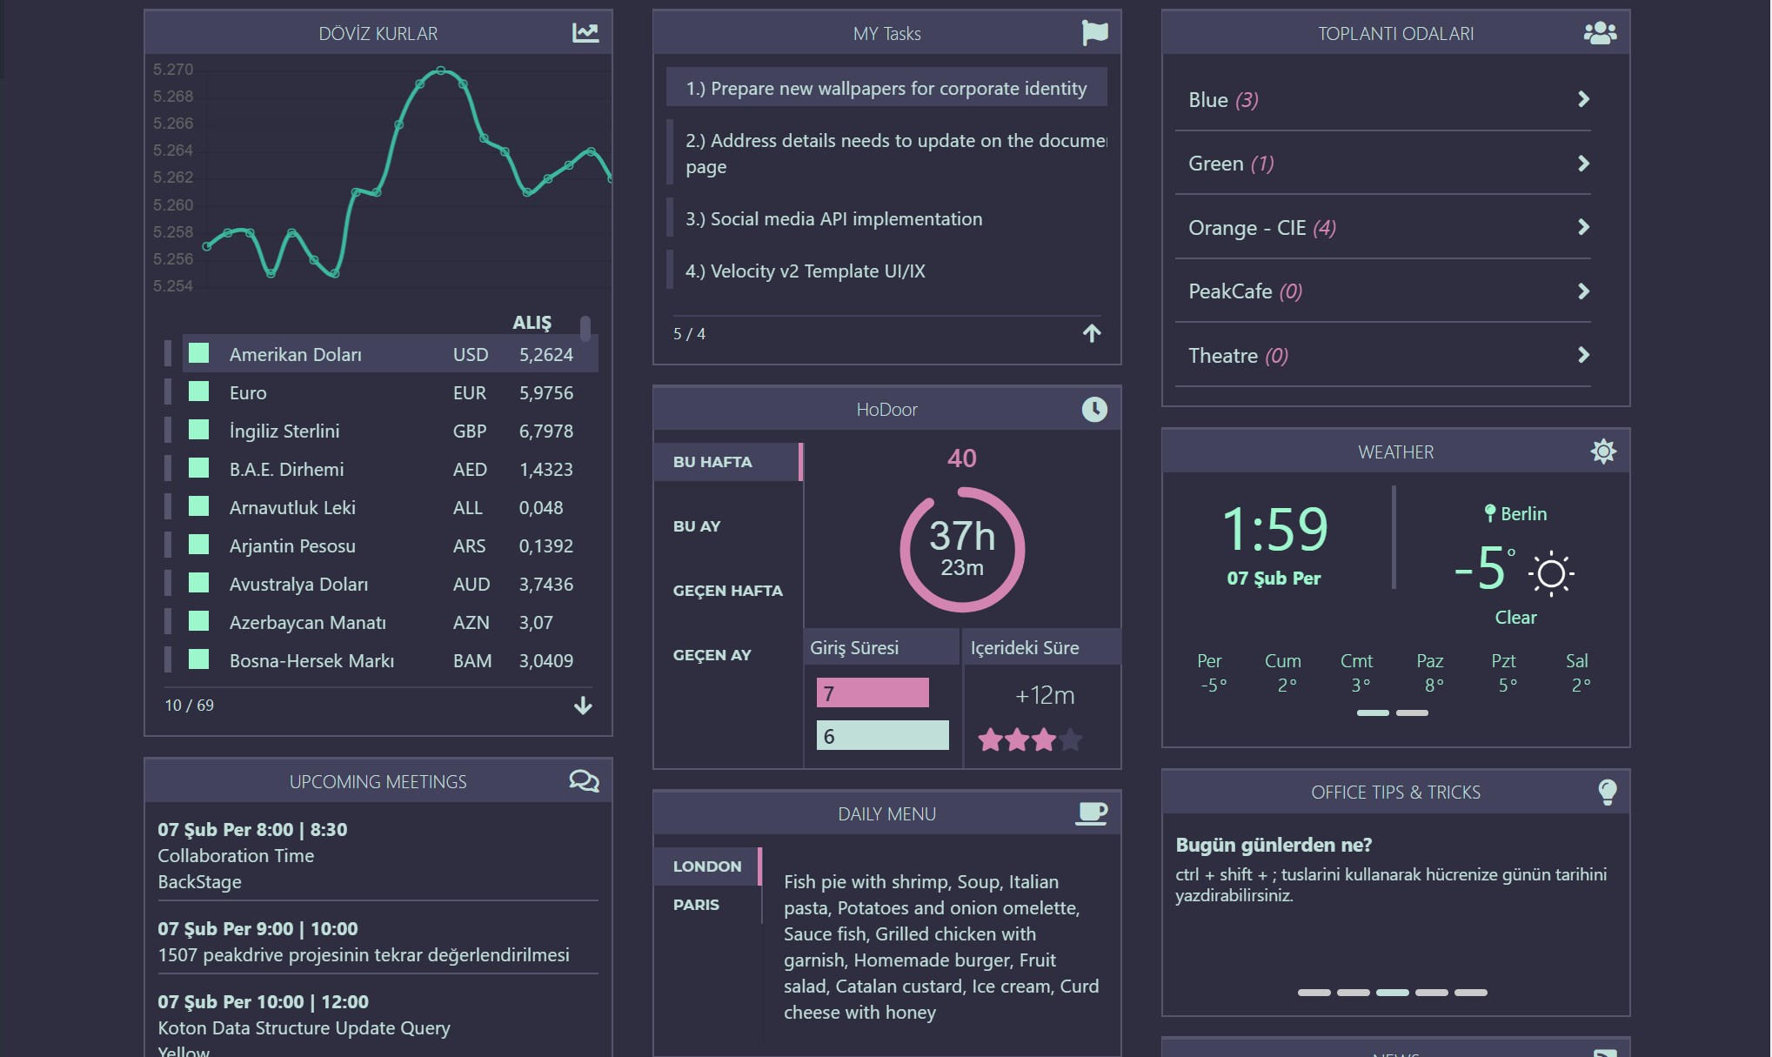Image resolution: width=1772 pixels, height=1057 pixels.
Task: Click the pink Giriş Süresi bar 7
Action: coord(873,692)
